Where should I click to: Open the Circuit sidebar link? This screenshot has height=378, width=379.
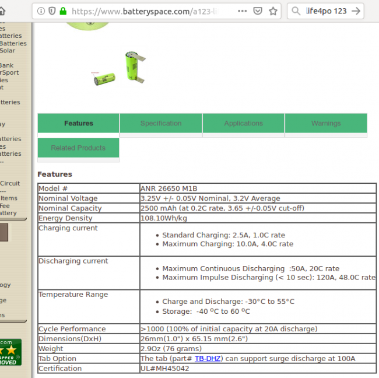point(10,183)
